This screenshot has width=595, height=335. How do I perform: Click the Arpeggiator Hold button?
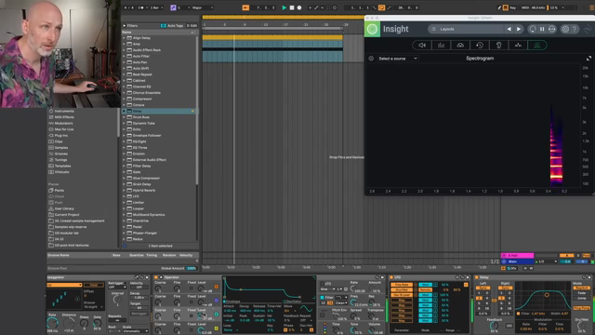[x=94, y=285]
